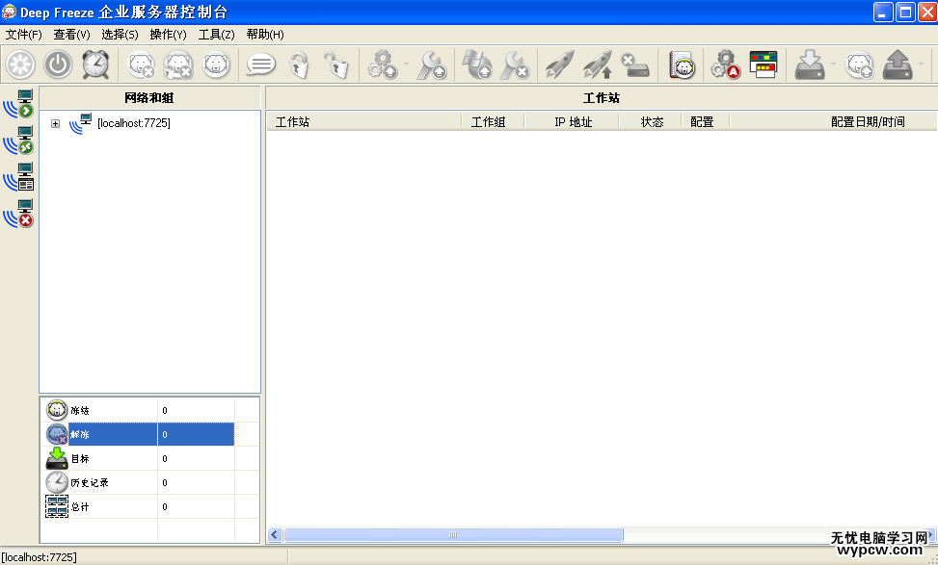The image size is (938, 565).
Task: Click the open padlock unlock icon
Action: click(336, 64)
